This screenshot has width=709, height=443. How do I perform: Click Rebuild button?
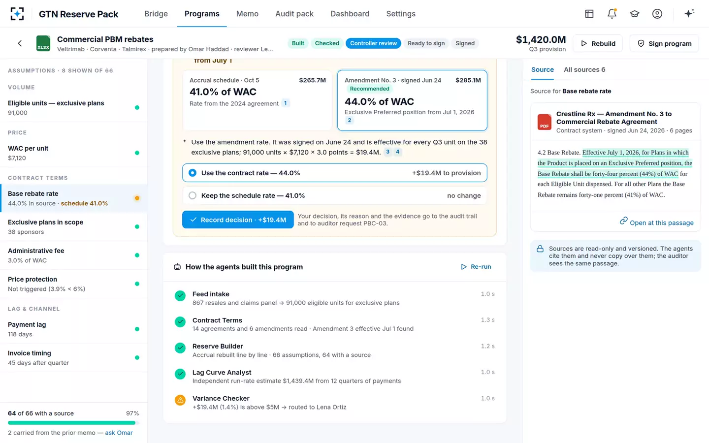click(598, 43)
